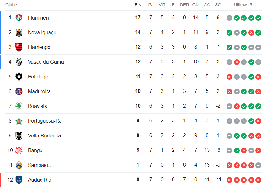The height and width of the screenshot is (188, 267).
Task: Click the Vasco da Gama crest
Action: point(19,62)
